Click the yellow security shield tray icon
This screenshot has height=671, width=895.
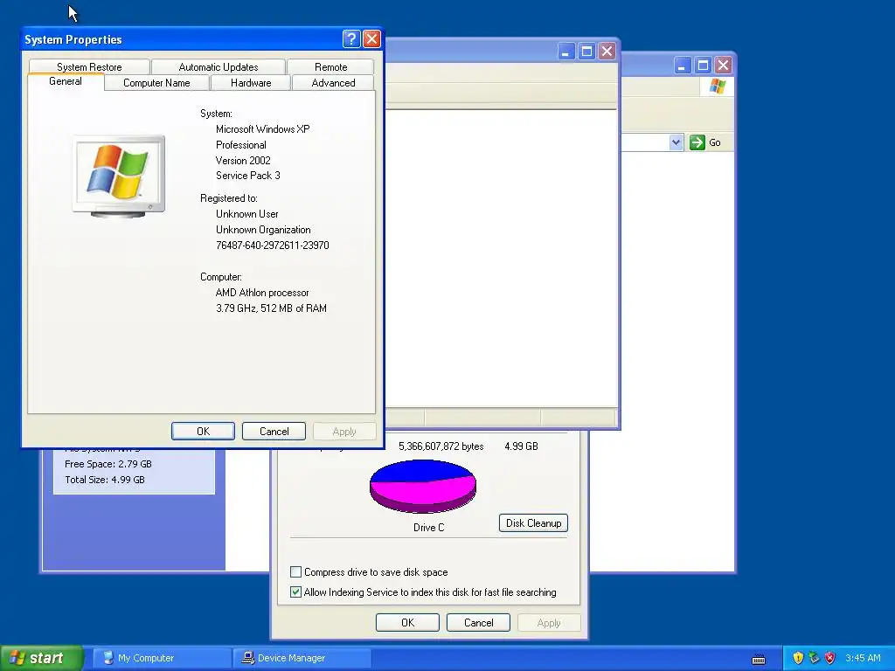tap(798, 658)
